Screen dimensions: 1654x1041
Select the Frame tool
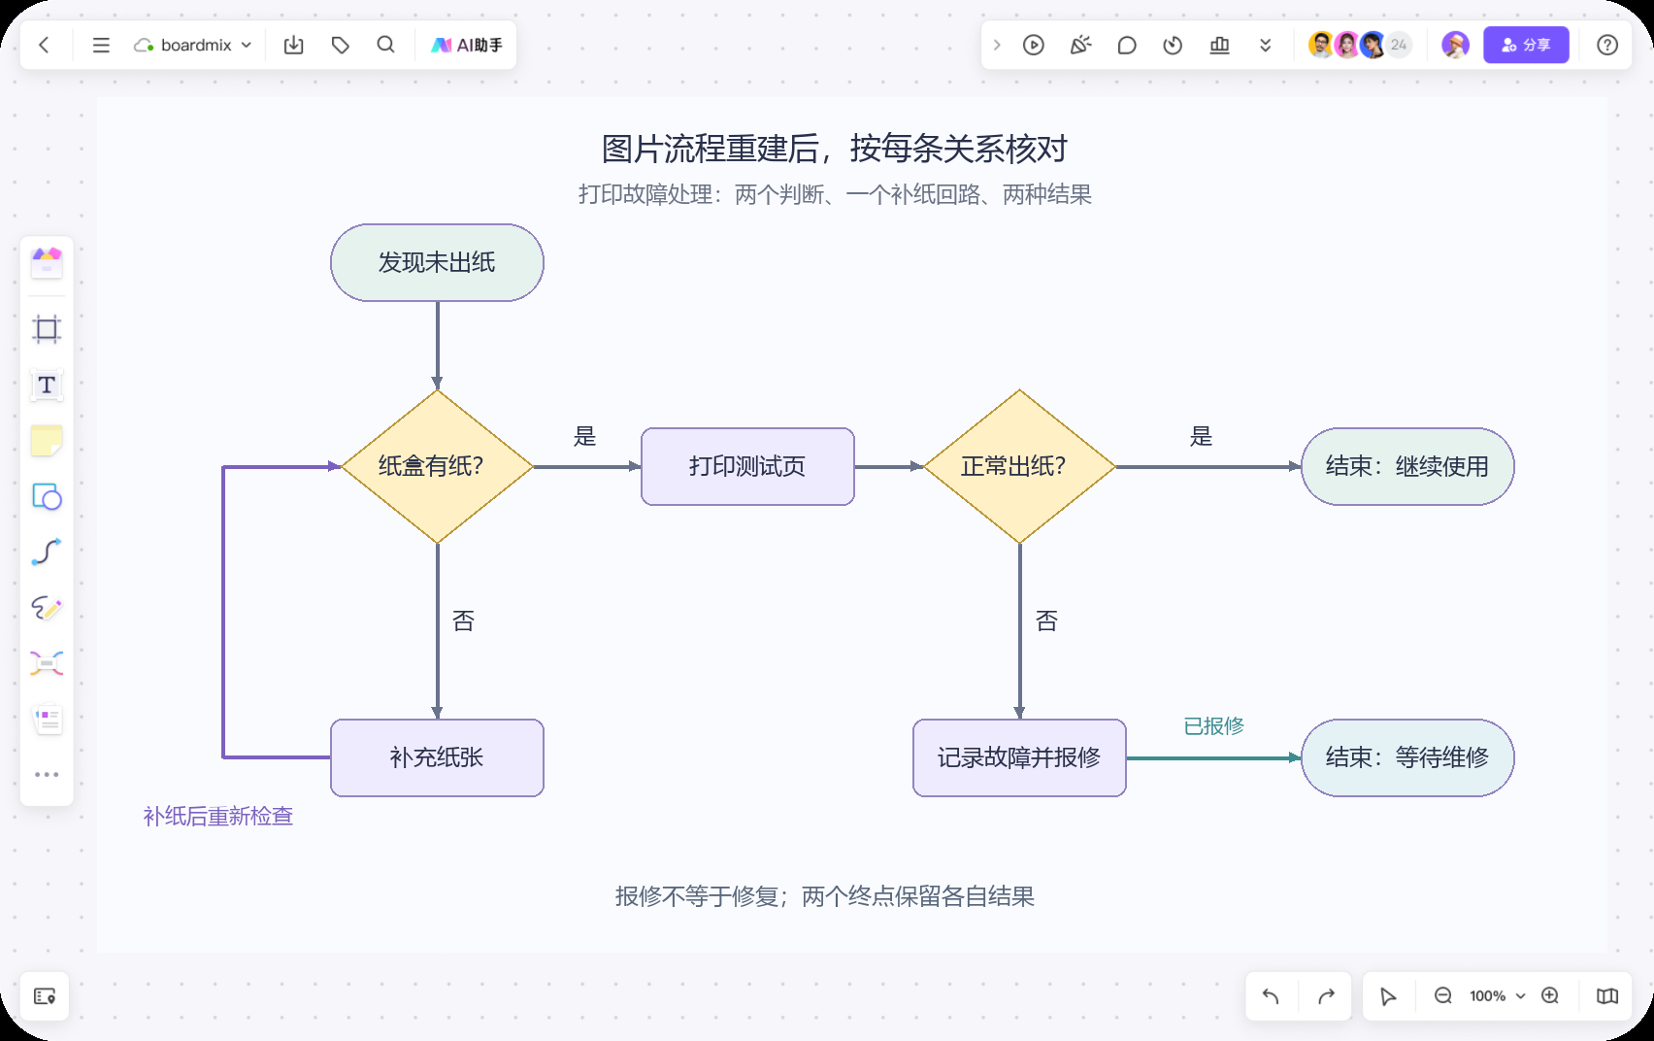pyautogui.click(x=47, y=329)
